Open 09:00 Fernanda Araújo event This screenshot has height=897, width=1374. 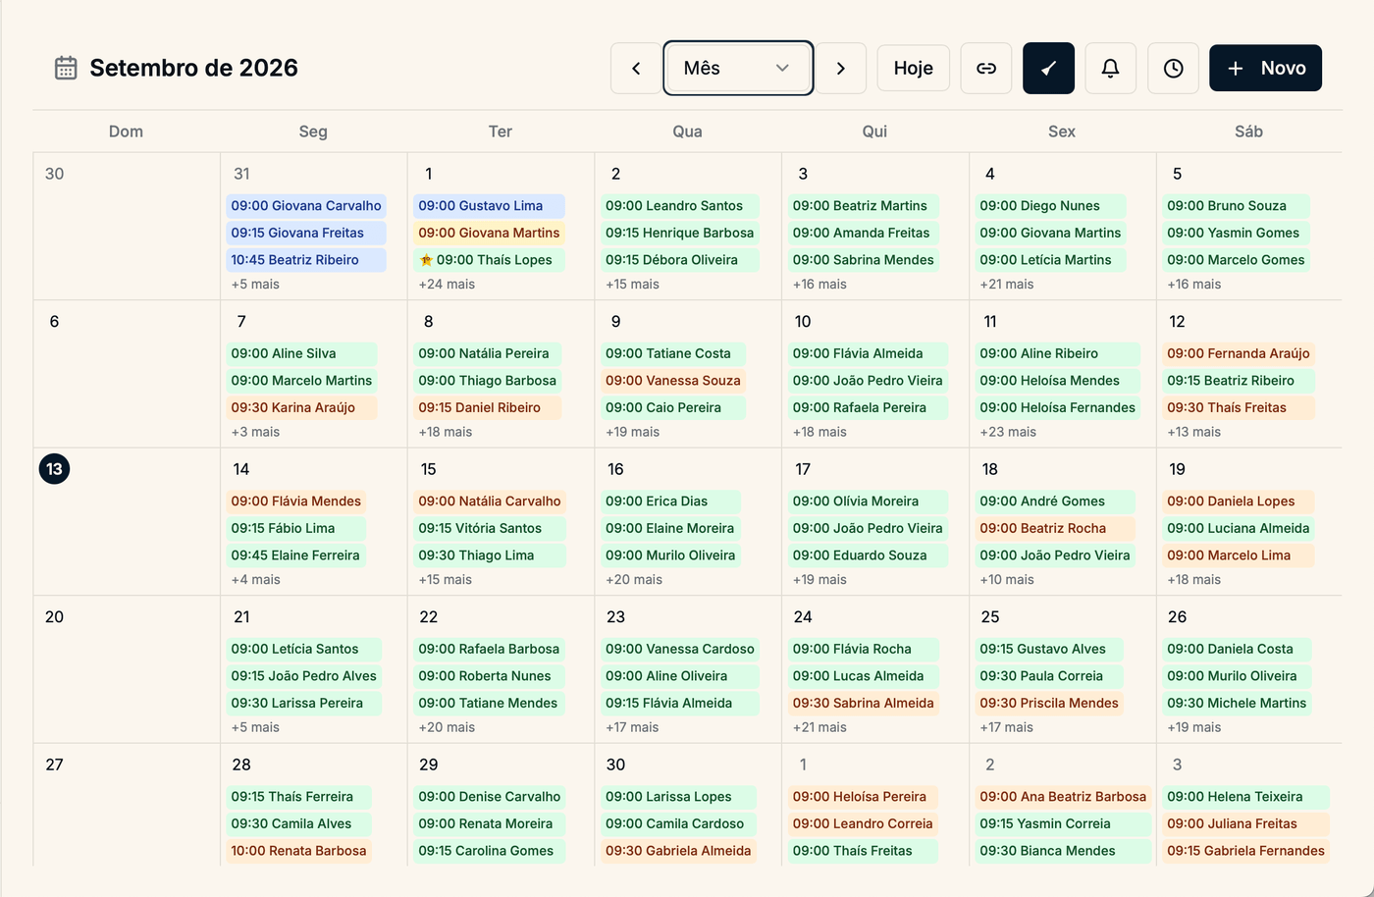click(x=1239, y=353)
